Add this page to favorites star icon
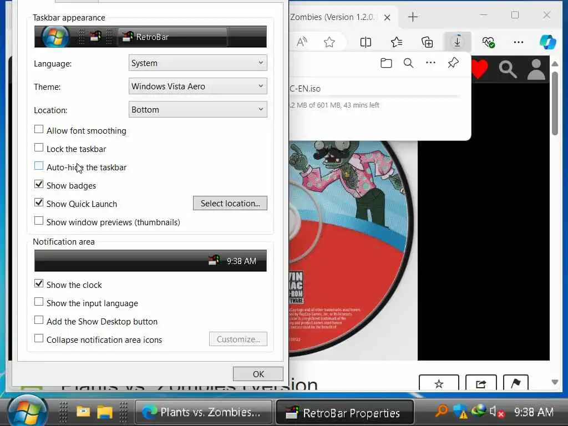Screen dimensions: 568x426 [329, 42]
